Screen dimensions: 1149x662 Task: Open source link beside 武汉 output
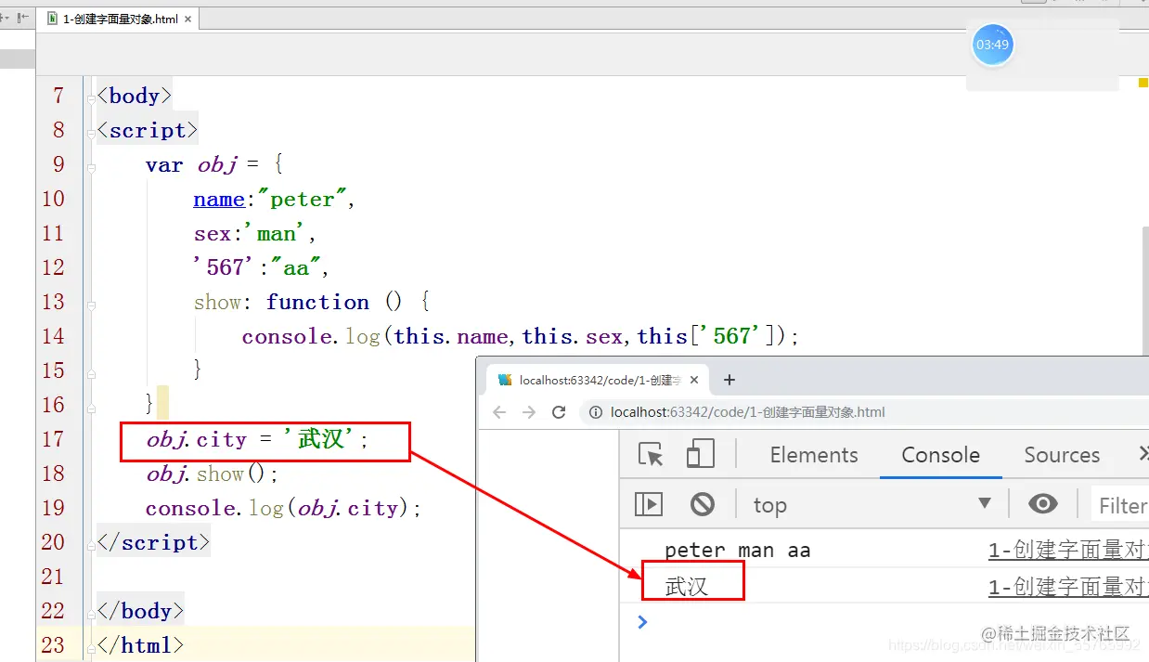tap(1068, 587)
